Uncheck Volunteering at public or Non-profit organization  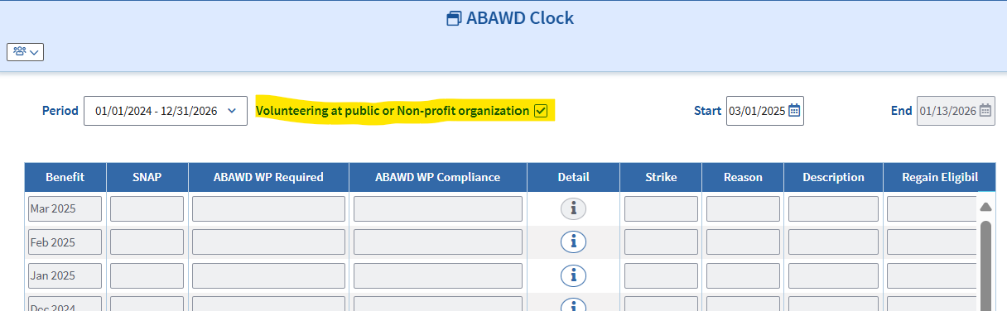(x=541, y=111)
